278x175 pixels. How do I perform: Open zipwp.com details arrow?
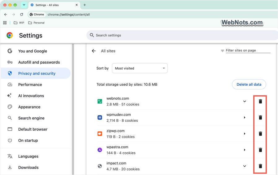(x=245, y=134)
